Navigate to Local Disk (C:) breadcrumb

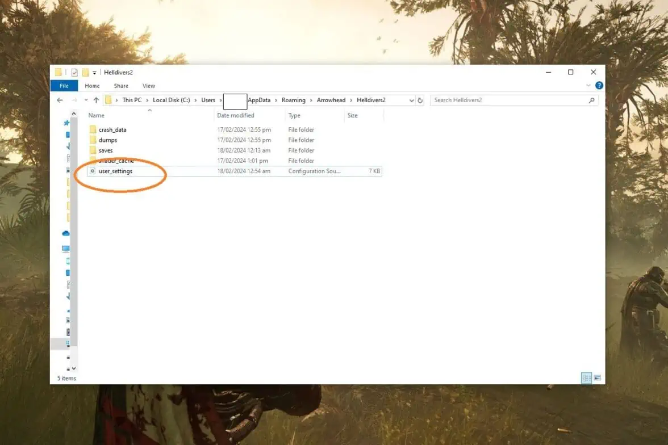(172, 100)
